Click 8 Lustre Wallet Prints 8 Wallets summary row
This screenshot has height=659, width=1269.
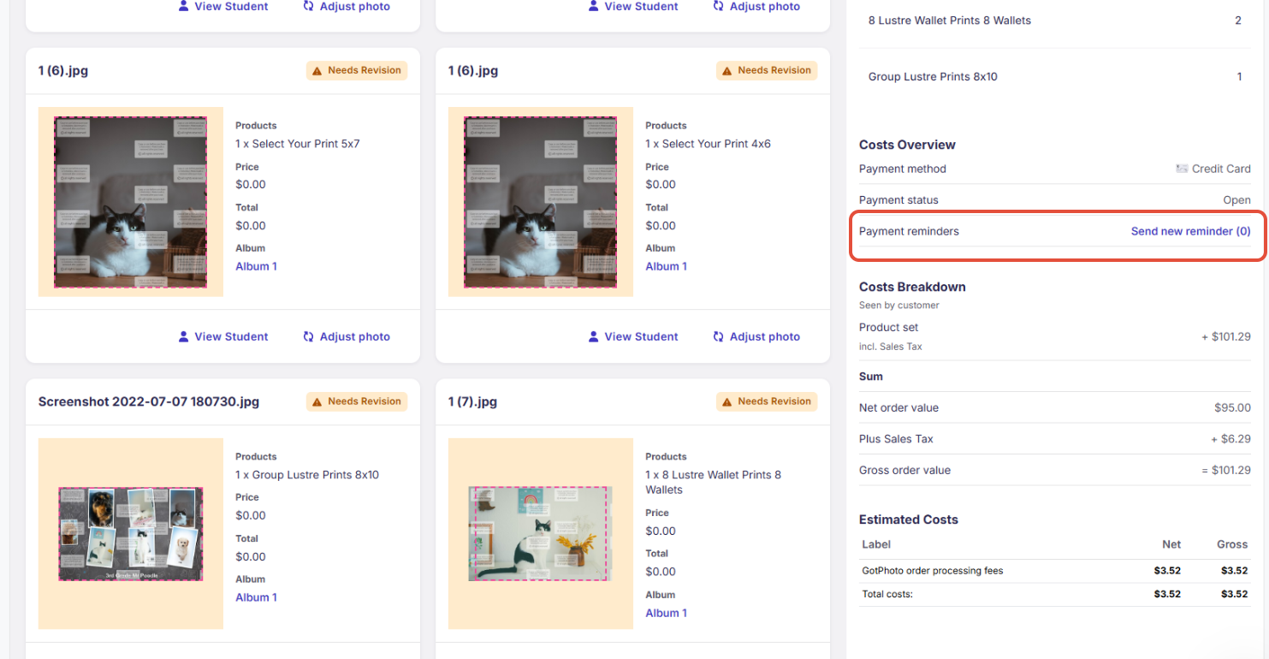[1055, 21]
